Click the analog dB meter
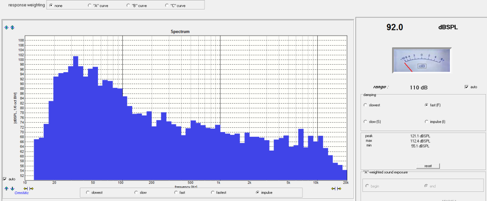487x201 pixels. click(x=421, y=60)
